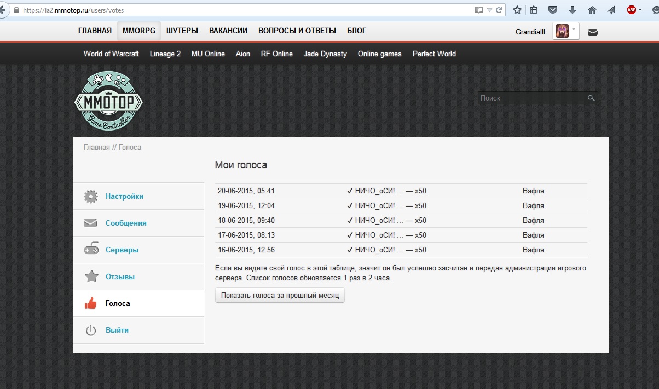Open Сообщения in the sidebar
This screenshot has height=389, width=659.
click(126, 223)
